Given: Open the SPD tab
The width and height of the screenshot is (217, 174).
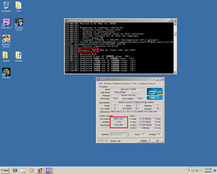Looking at the screenshot, I should pyautogui.click(x=135, y=83).
